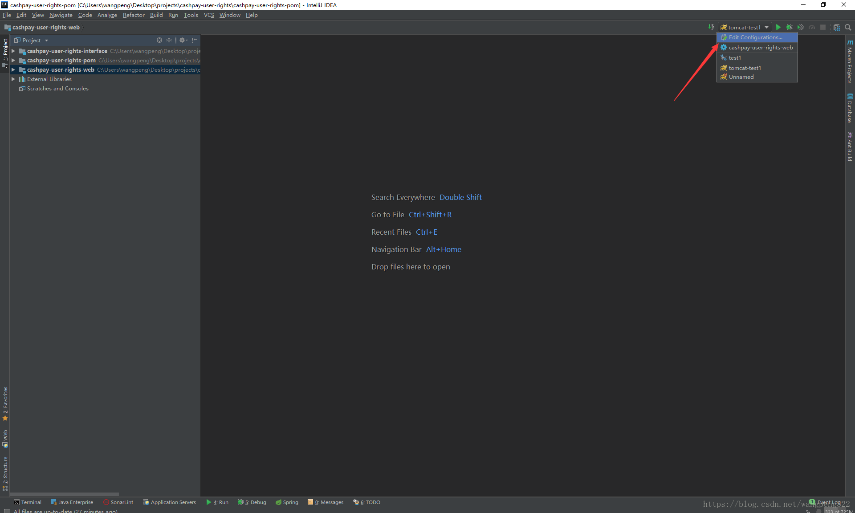855x513 pixels.
Task: Expand cashpay-user-rights-interface module
Action: pos(13,51)
